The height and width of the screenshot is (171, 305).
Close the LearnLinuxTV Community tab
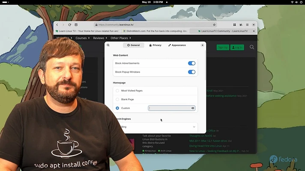(254, 31)
